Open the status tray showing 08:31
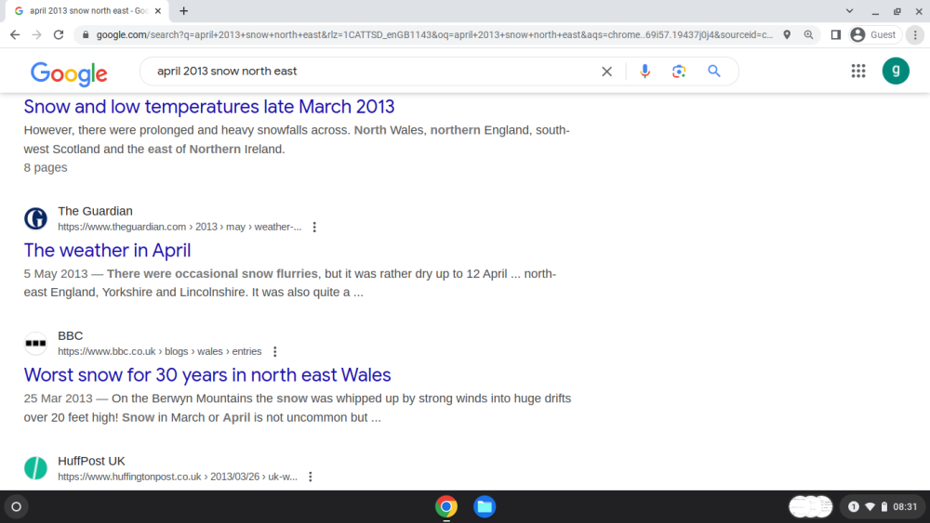The image size is (930, 523). click(883, 507)
